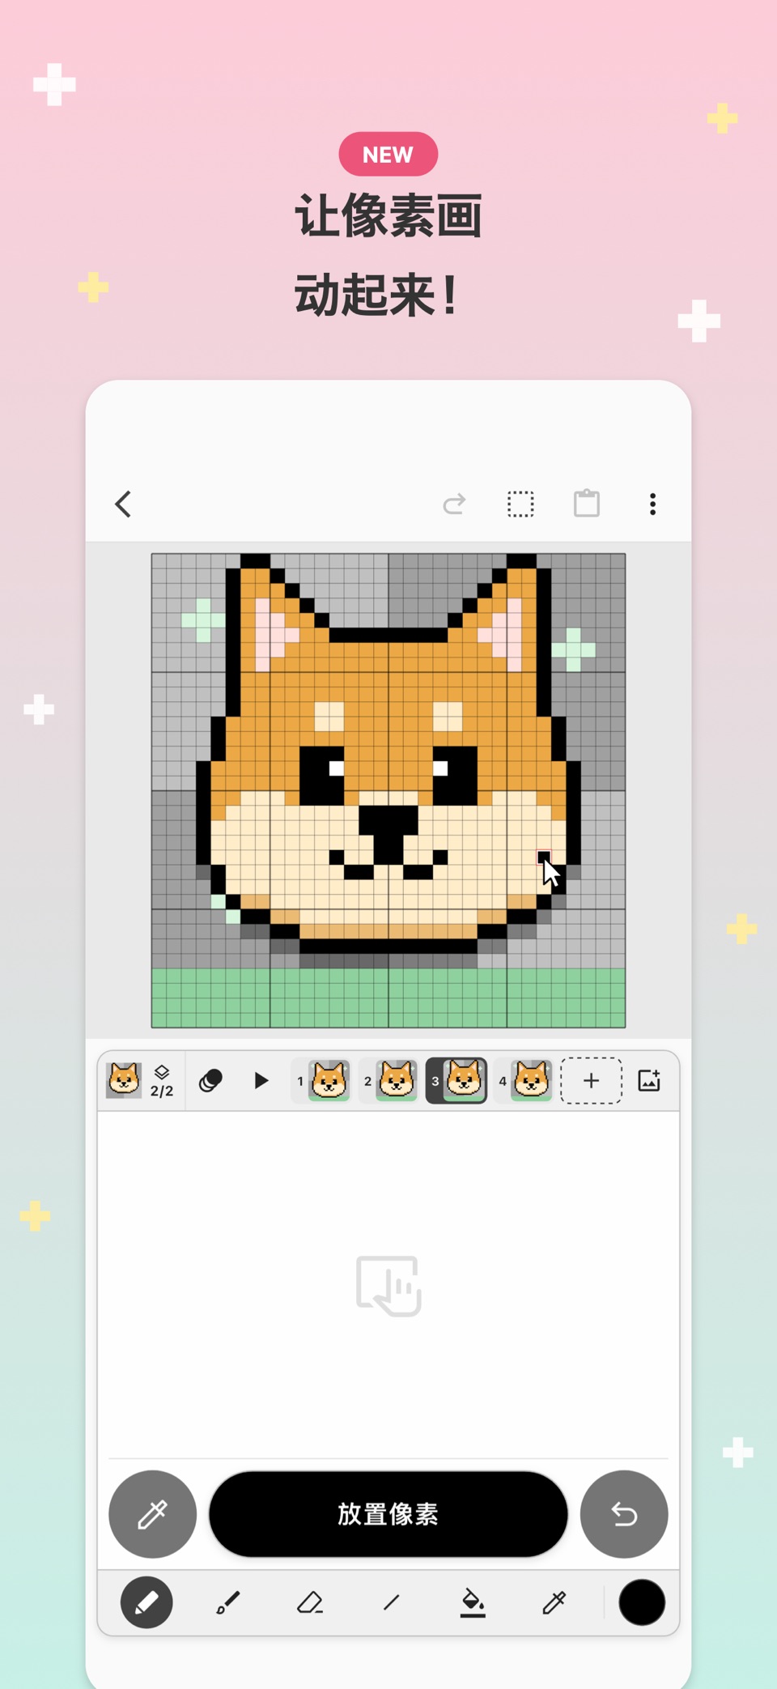
Task: Select the brush tool
Action: (228, 1602)
